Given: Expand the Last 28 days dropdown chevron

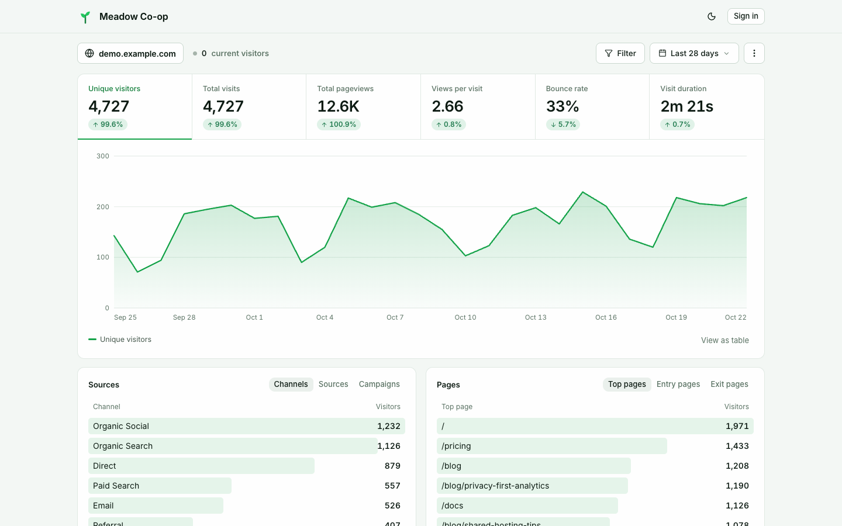Looking at the screenshot, I should [x=727, y=53].
